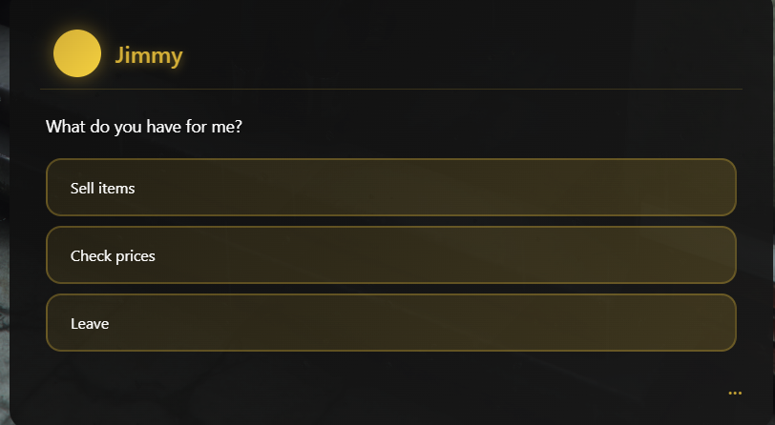Leave the conversation with Jimmy
Screen dimensions: 775x425
coord(390,323)
